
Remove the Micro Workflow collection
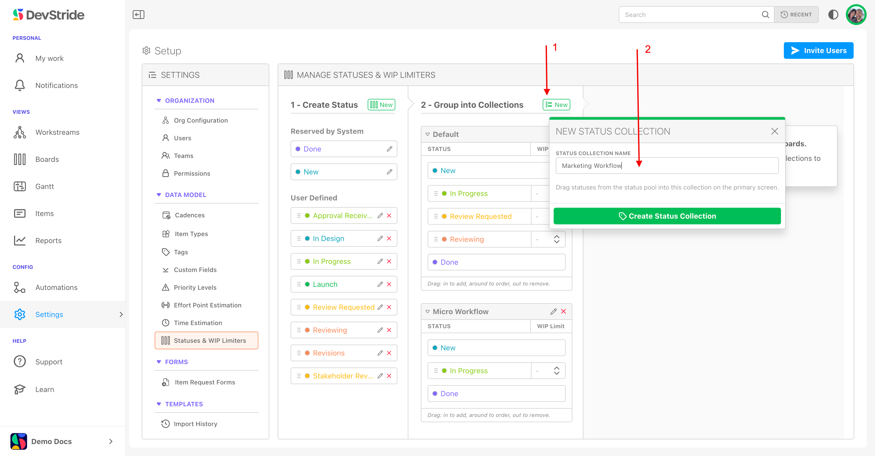point(564,311)
